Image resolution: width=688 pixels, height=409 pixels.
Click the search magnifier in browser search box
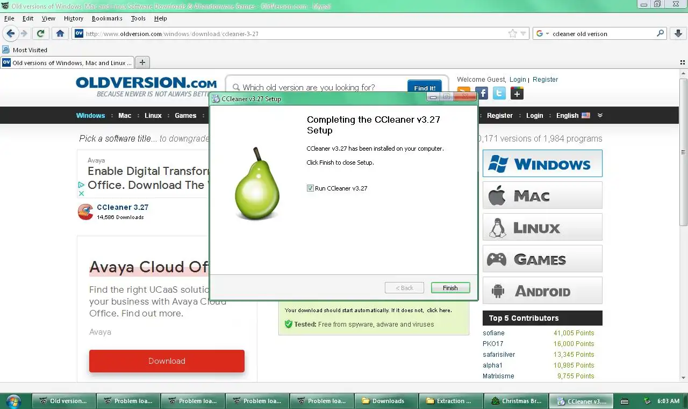pyautogui.click(x=661, y=33)
